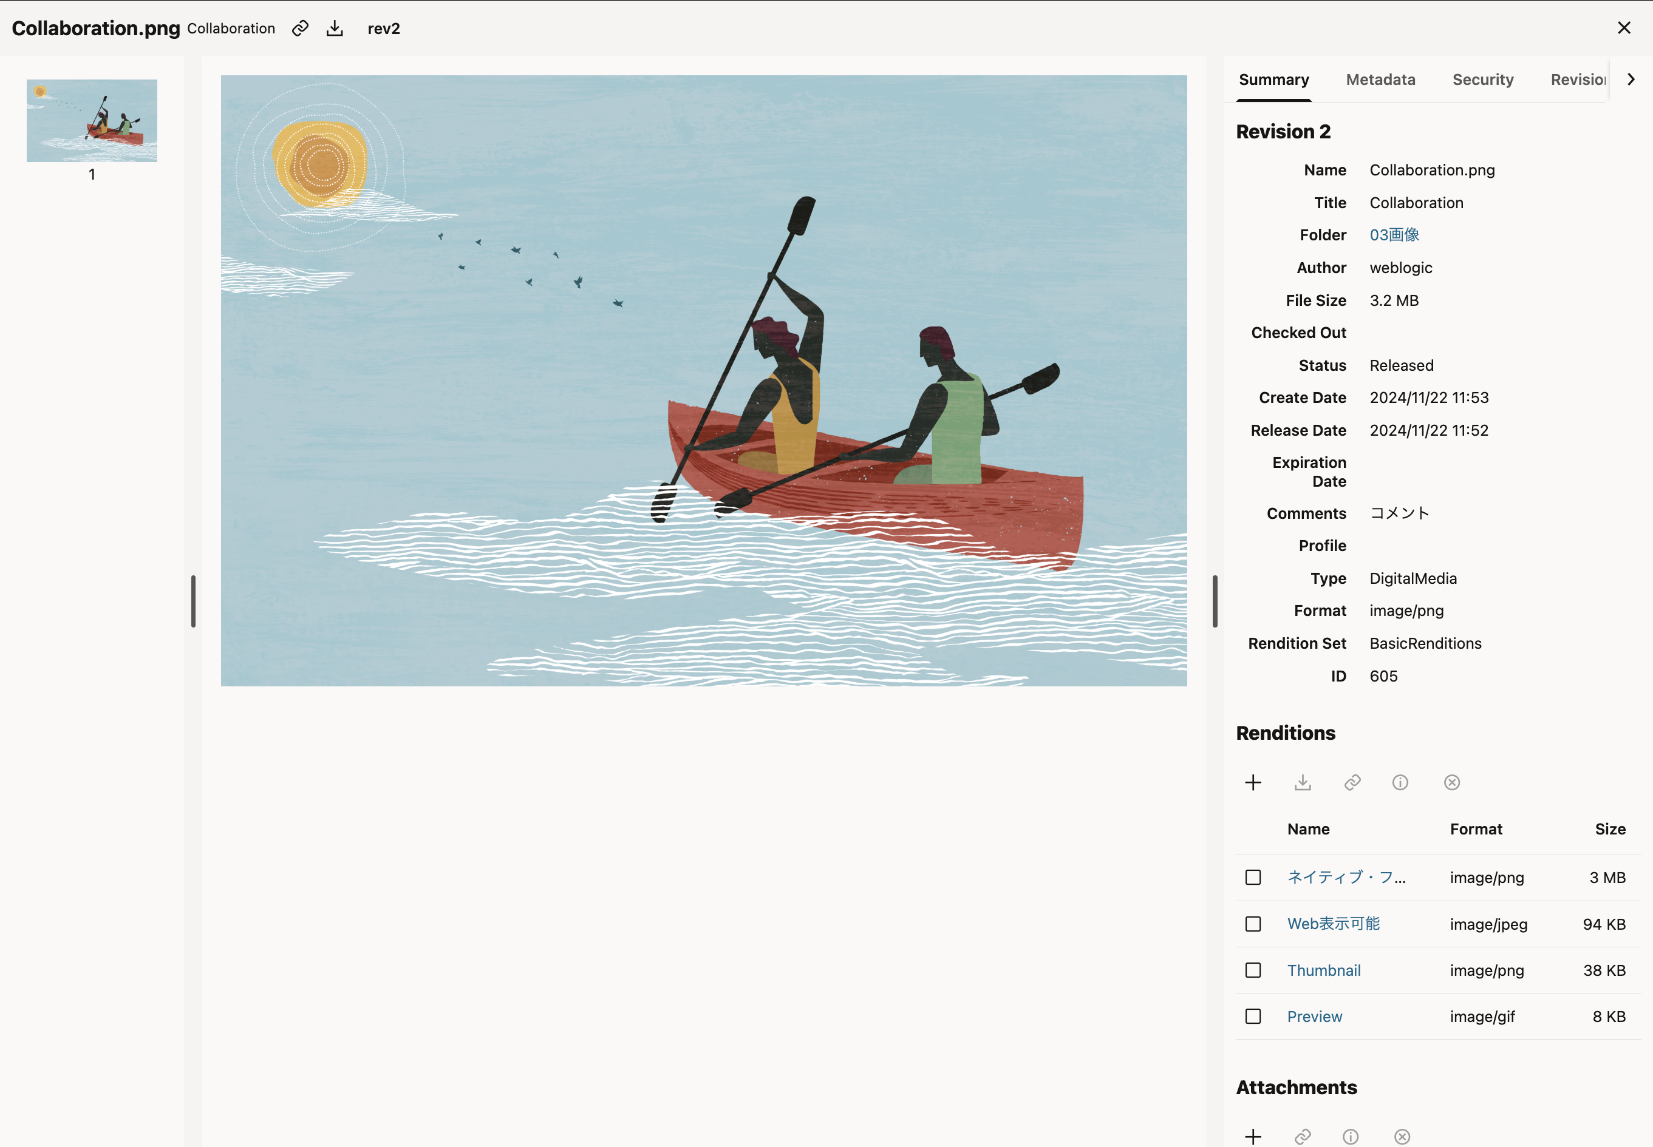Delete rendition circled-x icon
The image size is (1653, 1147).
pyautogui.click(x=1451, y=782)
